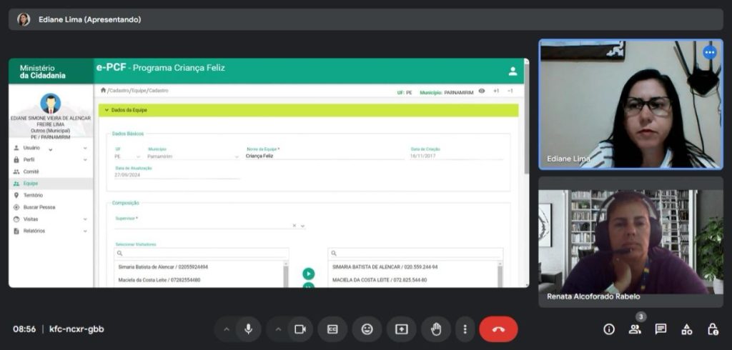Image resolution: width=732 pixels, height=350 pixels.
Task: Turn off the camera
Action: point(300,329)
